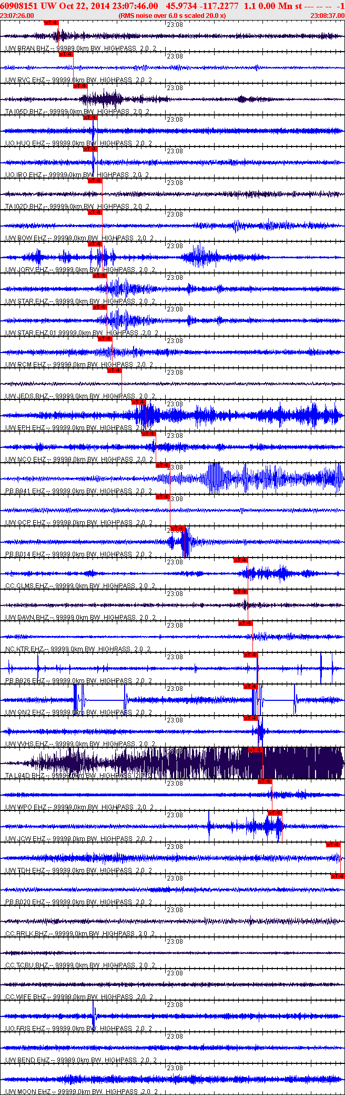Click the start time 23:07:26.00
This screenshot has width=345, height=1095.
click(x=17, y=16)
